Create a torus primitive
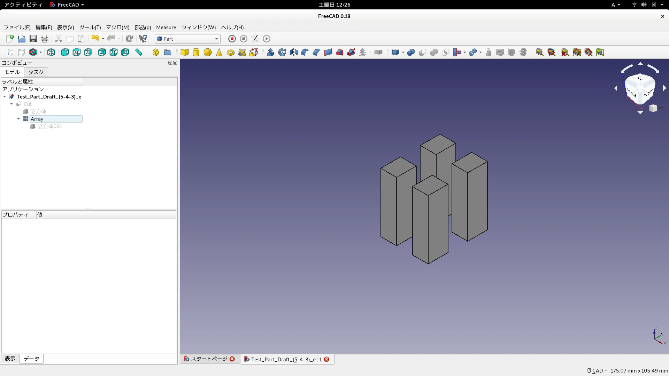 point(231,52)
